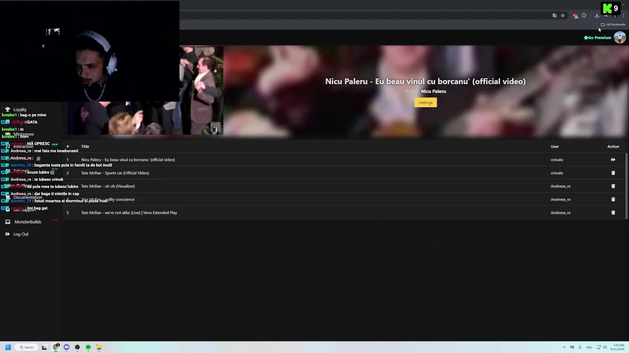Open MonsterBuilds in the sidebar
This screenshot has height=353, width=629.
point(28,222)
